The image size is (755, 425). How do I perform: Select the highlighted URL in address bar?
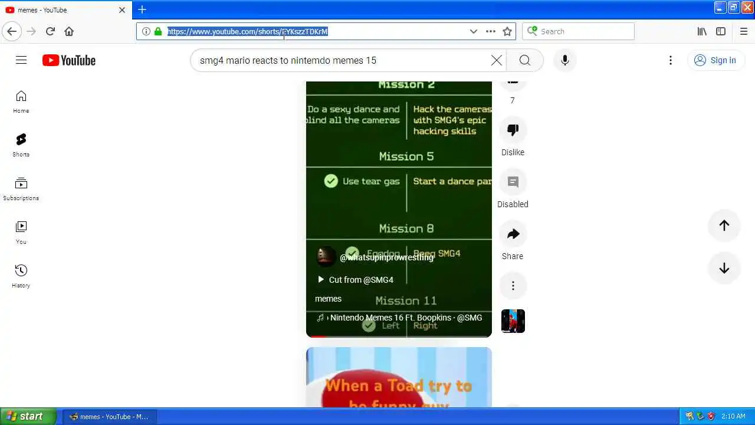click(248, 31)
